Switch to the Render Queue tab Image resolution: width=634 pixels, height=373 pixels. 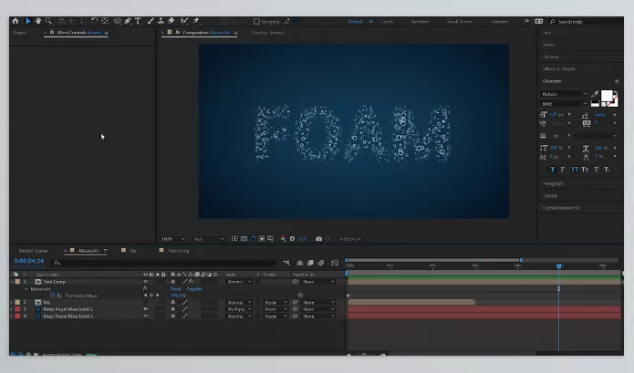point(33,251)
